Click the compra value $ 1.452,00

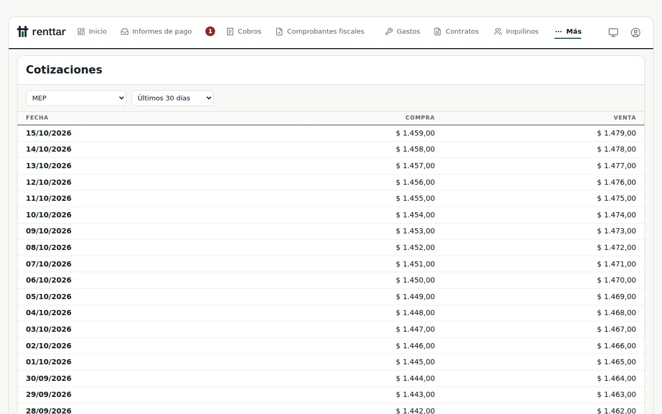(415, 247)
